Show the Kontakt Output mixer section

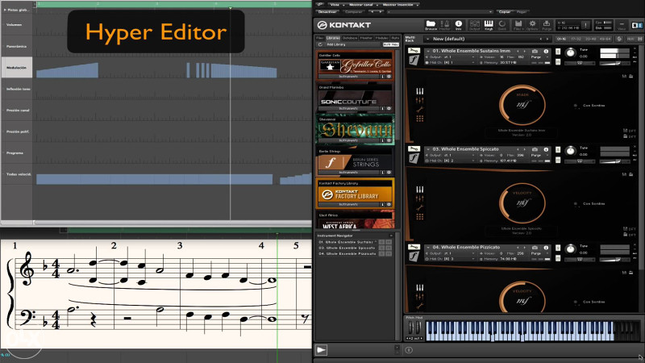(474, 25)
